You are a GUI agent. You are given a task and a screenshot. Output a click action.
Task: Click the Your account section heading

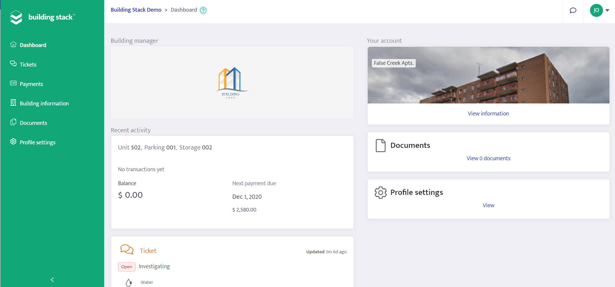(x=385, y=41)
